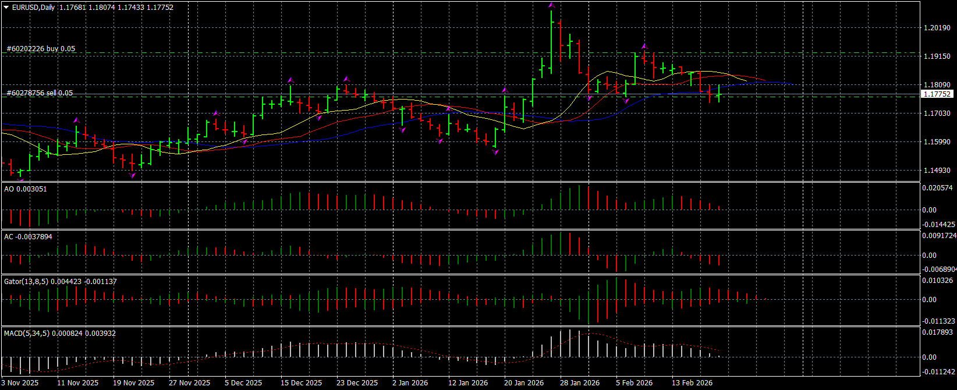Viewport: 957px width, 390px height.
Task: Select the up fractal arrow above the highest candle
Action: pos(551,5)
